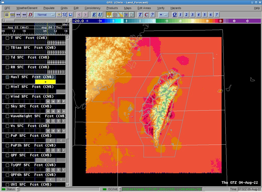The height and width of the screenshot is (192, 262).
Task: Click the yellow MaxT grid block
Action: [45, 82]
